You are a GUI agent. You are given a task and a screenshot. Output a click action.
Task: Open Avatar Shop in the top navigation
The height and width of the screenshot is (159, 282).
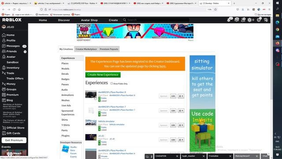89,20
